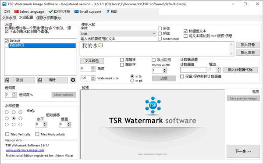
Task: Enable the Underlined checkbox
Action: point(160,39)
